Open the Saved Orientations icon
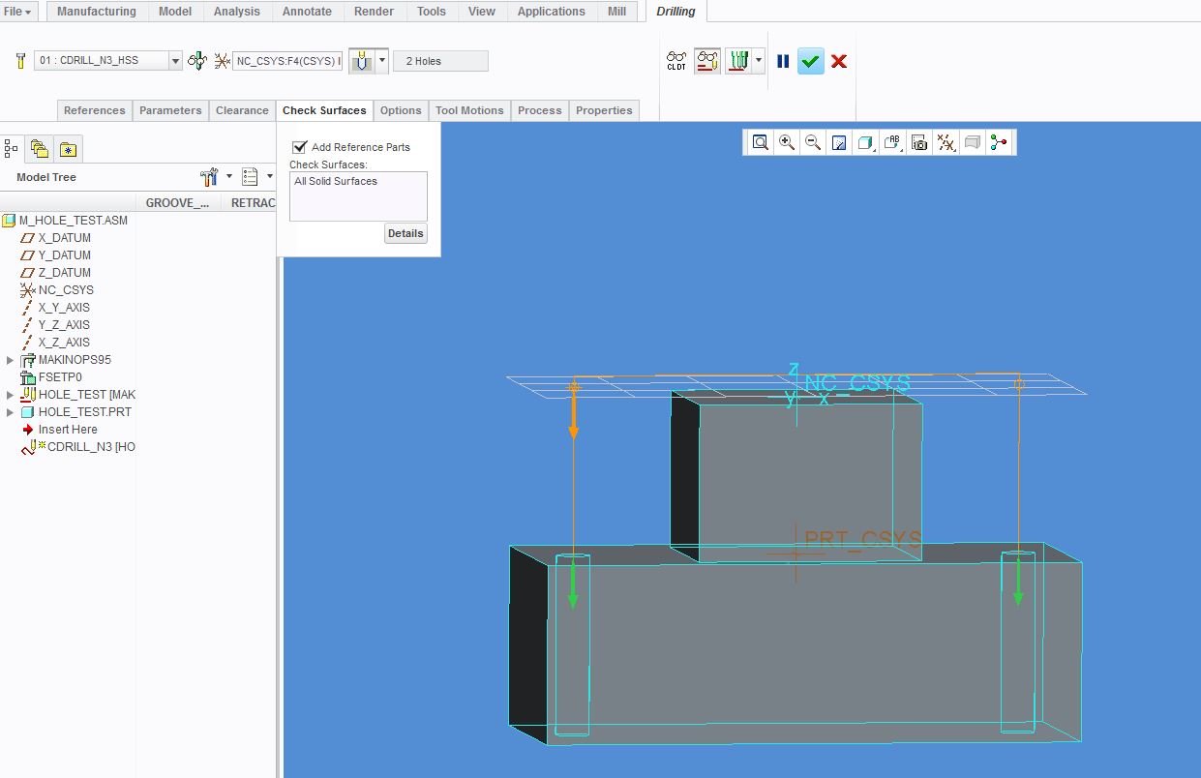 tap(892, 142)
